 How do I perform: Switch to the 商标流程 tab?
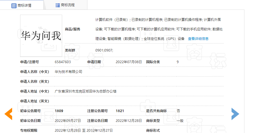[x=65, y=5]
